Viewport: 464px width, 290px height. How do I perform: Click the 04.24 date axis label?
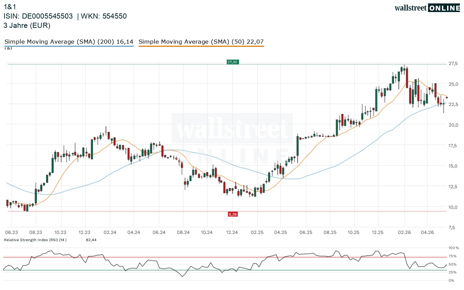[x=133, y=233]
